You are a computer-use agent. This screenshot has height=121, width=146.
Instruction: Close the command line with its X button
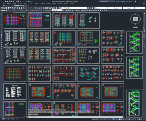[x=24, y=117]
